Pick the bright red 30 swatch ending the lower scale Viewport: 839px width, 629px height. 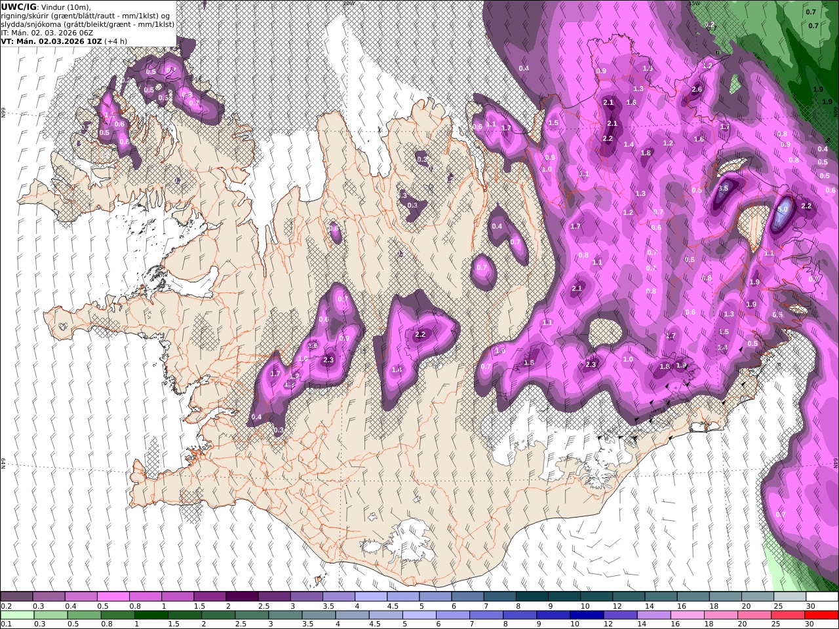click(x=821, y=615)
